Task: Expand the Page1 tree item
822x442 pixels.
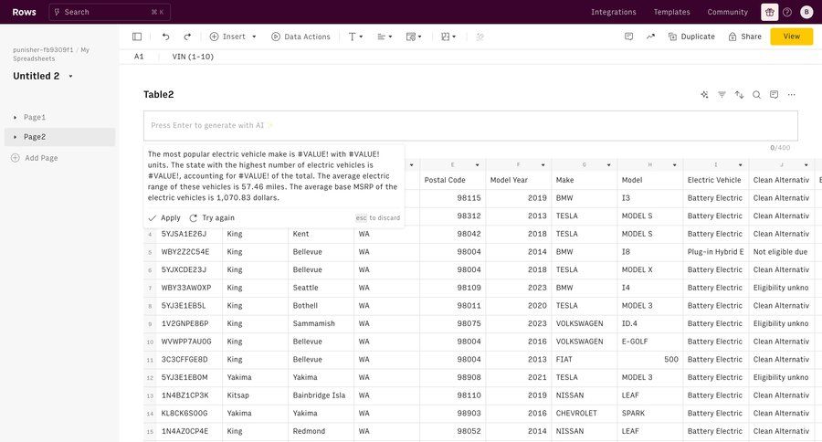Action: coord(16,118)
